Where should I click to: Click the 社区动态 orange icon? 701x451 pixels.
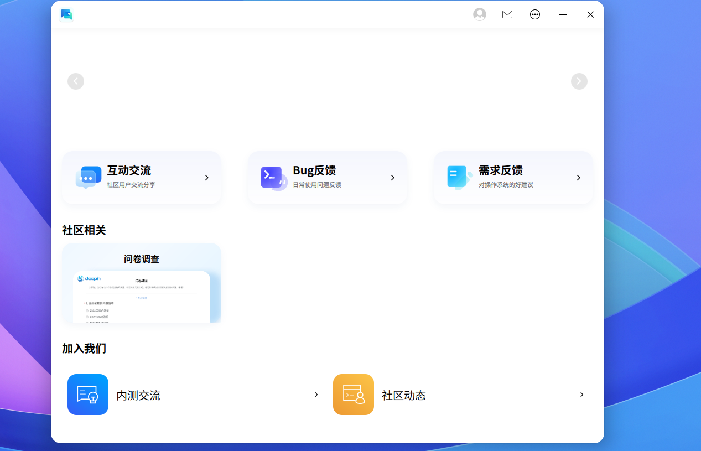(x=354, y=395)
